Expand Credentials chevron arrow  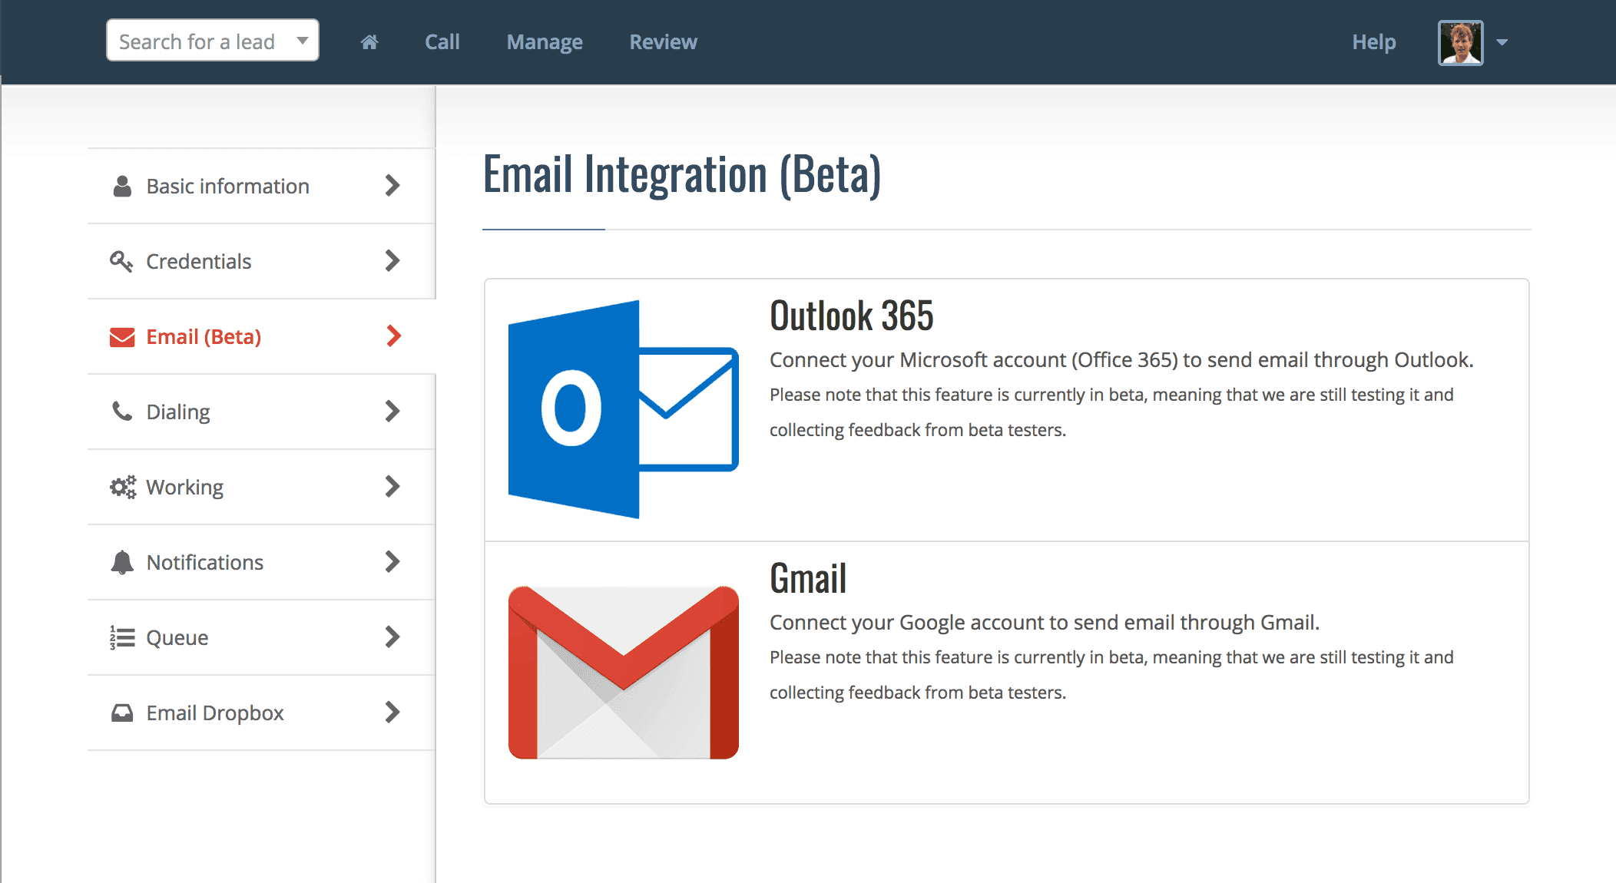(392, 260)
